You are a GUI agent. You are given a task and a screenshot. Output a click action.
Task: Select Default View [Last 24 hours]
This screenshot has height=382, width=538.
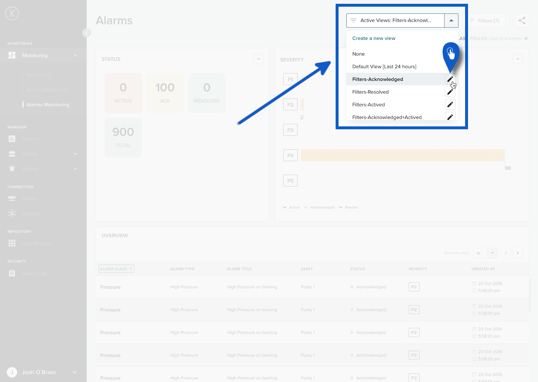pos(384,67)
